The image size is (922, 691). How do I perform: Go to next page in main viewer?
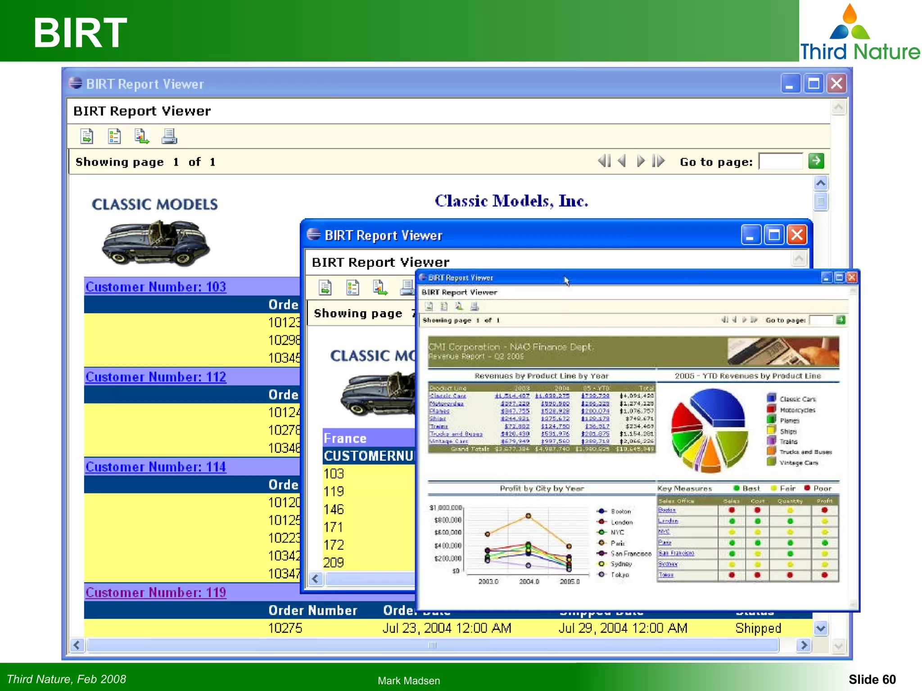click(x=641, y=161)
